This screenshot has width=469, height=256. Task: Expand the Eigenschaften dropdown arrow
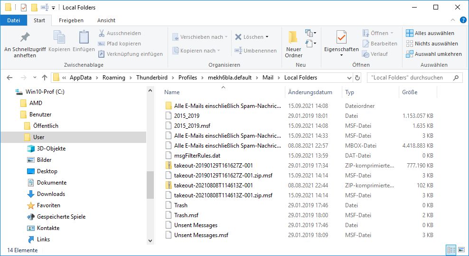341,55
